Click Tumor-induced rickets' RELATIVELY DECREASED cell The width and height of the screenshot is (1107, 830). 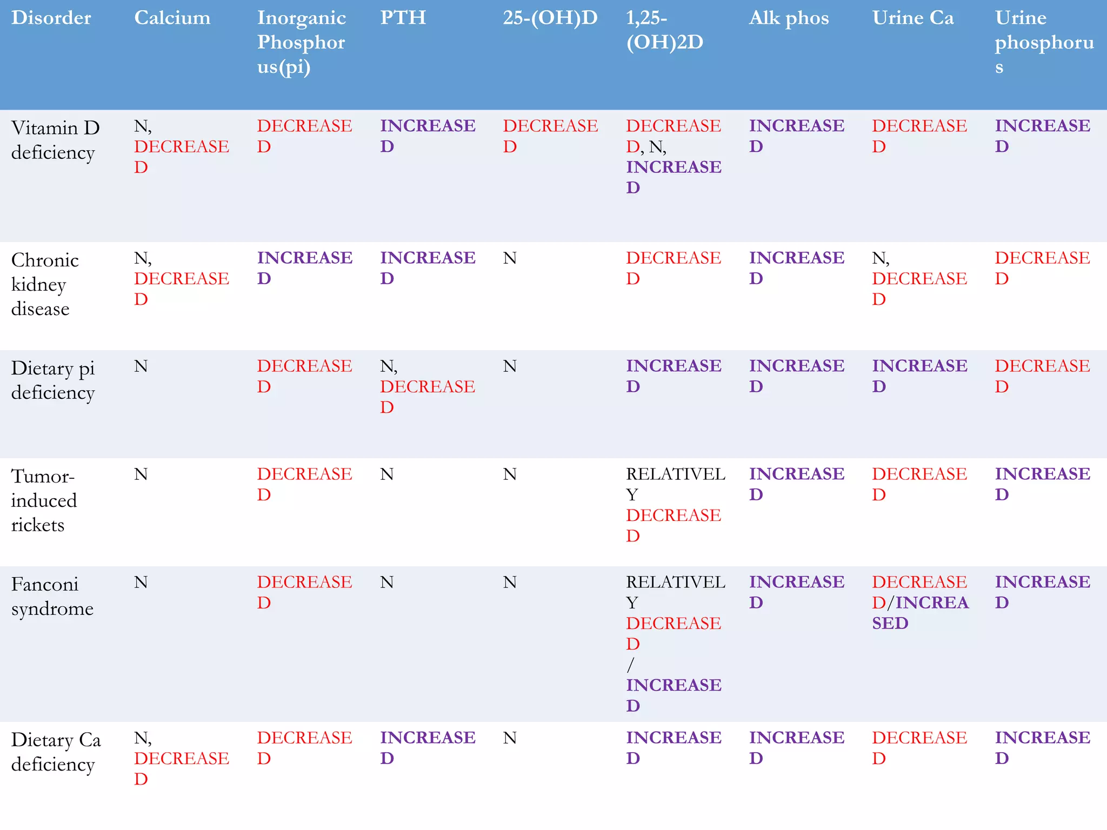[x=675, y=505]
